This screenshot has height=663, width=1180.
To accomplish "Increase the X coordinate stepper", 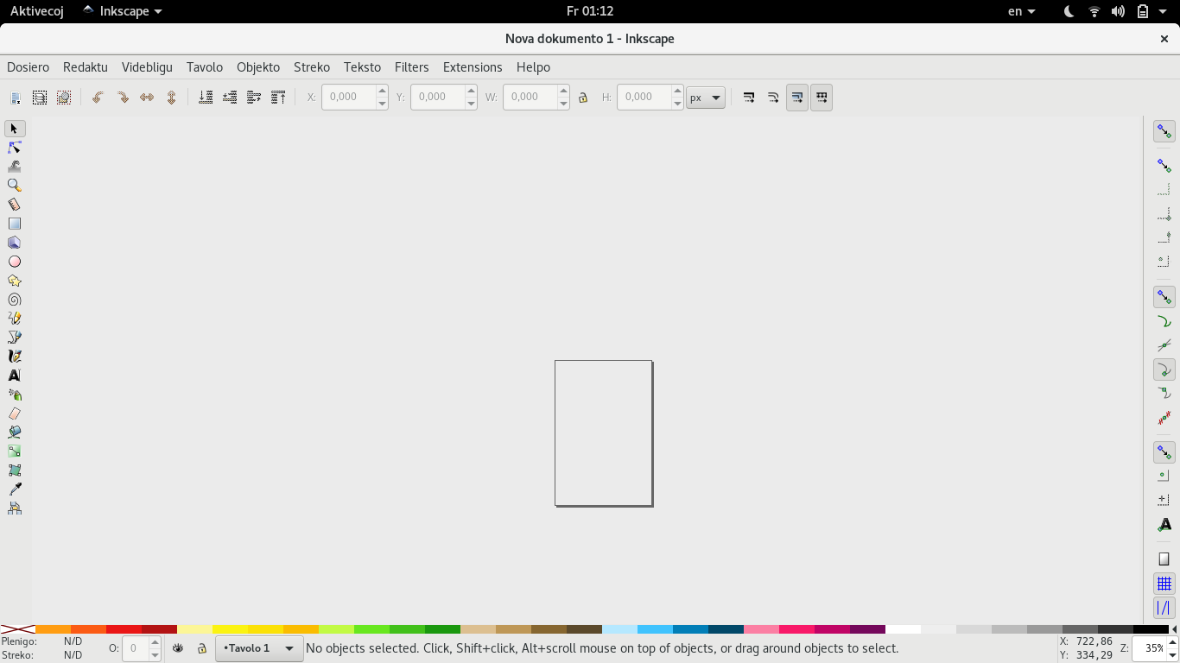I will pyautogui.click(x=382, y=91).
